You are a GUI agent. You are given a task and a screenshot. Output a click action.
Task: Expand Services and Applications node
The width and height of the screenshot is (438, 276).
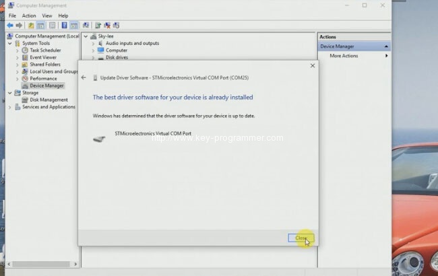(x=10, y=107)
